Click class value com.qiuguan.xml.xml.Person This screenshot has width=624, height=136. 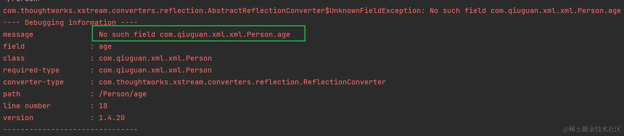[x=155, y=58]
